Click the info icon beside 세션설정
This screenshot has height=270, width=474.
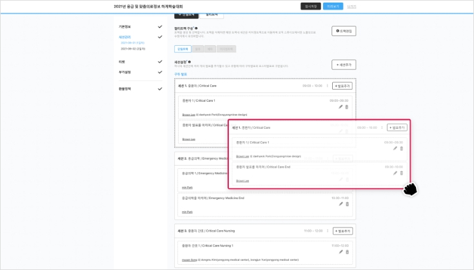coord(190,63)
